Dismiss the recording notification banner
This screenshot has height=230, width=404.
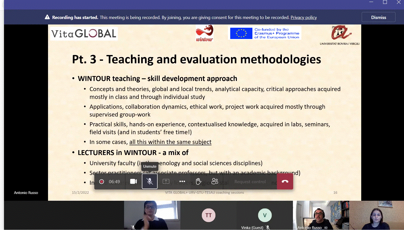(378, 17)
